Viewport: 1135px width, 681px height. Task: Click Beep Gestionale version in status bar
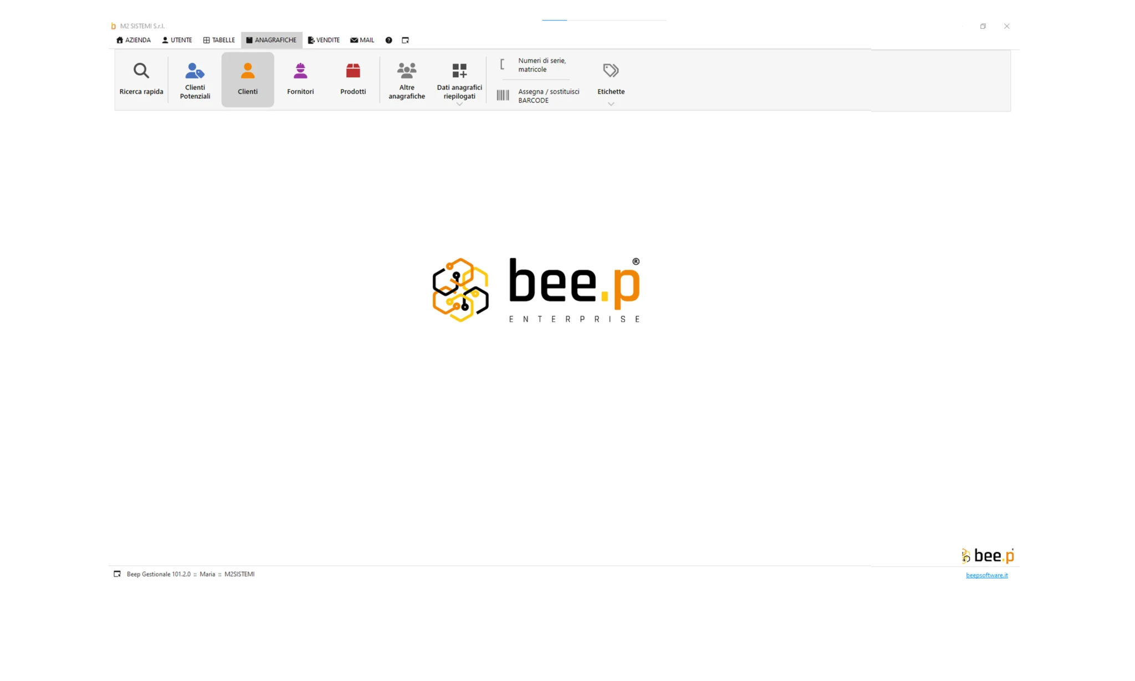pyautogui.click(x=159, y=574)
